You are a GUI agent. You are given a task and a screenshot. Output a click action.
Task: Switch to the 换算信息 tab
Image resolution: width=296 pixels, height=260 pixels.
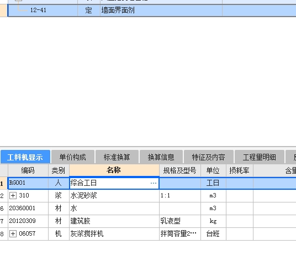161,157
